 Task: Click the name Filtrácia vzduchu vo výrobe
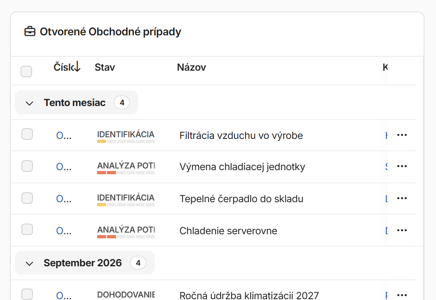241,136
